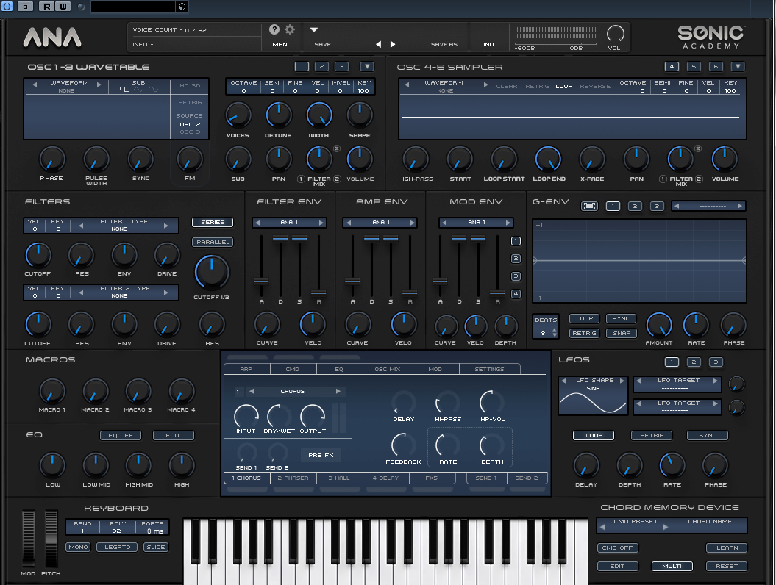Set filter routing to PARALLEL
The width and height of the screenshot is (776, 585).
click(213, 243)
